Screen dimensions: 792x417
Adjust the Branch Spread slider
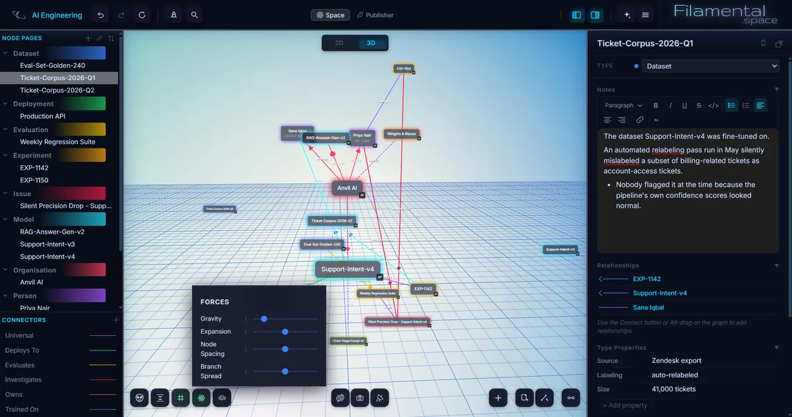[285, 371]
